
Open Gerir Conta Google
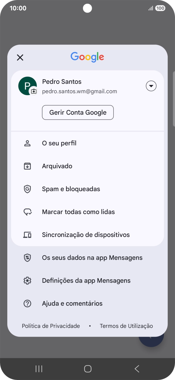(x=78, y=112)
